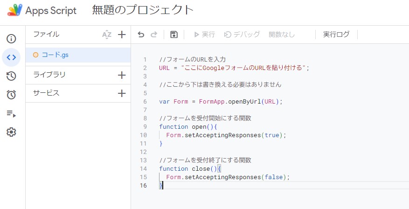Click the undo arrow in toolbar
The width and height of the screenshot is (409, 209).
141,35
